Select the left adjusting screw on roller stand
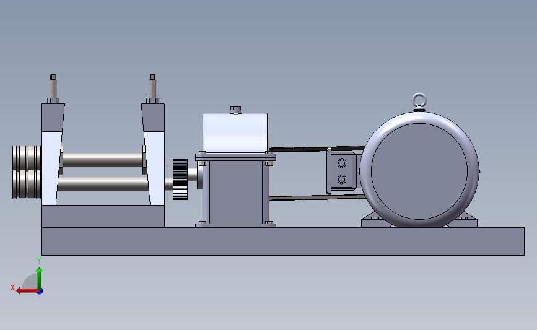The height and width of the screenshot is (330, 537). click(x=53, y=89)
